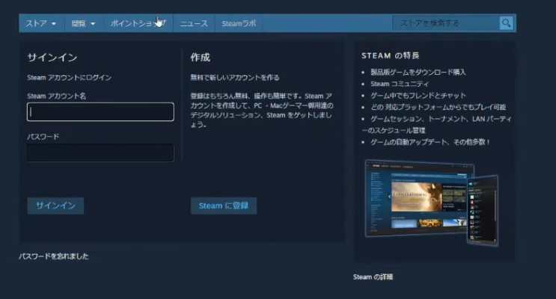Select the STEAM の特長 heading
Image resolution: width=556 pixels, height=299 pixels.
pyautogui.click(x=391, y=55)
